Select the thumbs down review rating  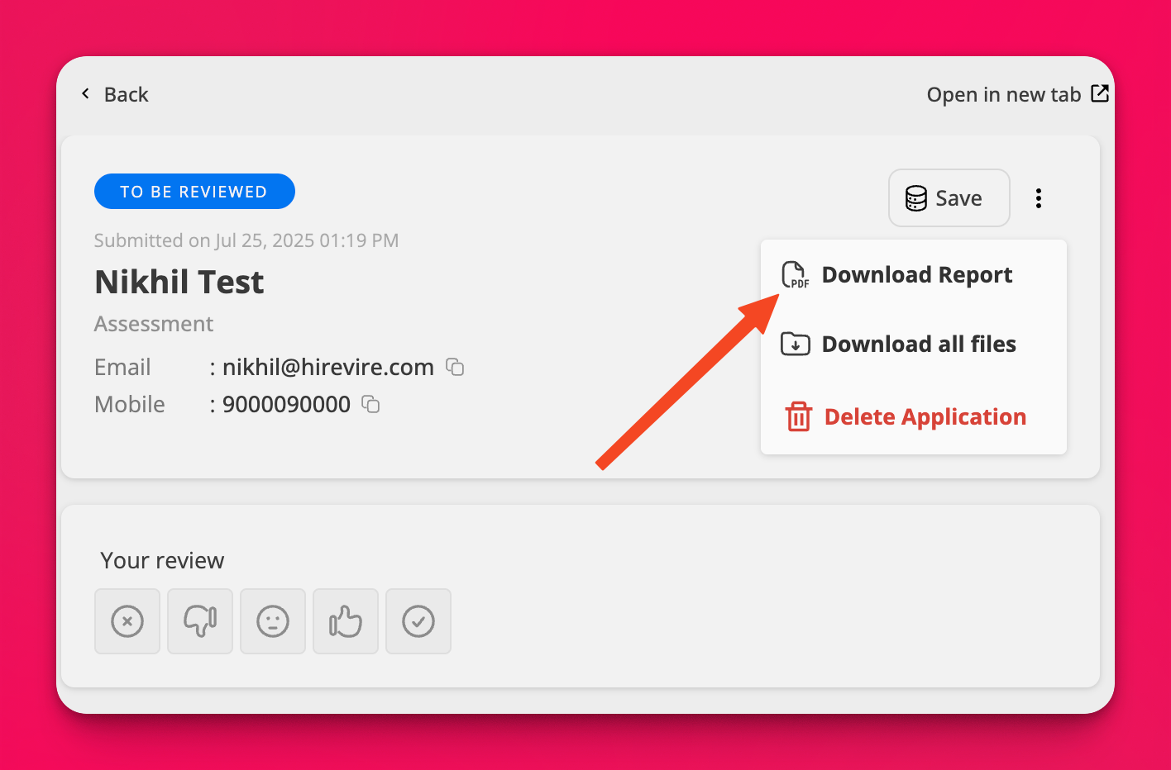point(200,621)
